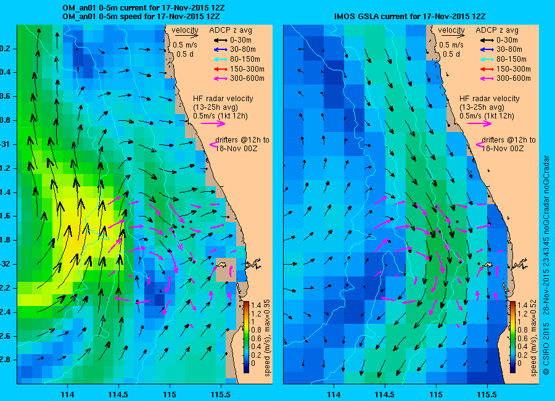Click the speed color bar in left panel
The width and height of the screenshot is (555, 401).
coord(246,337)
